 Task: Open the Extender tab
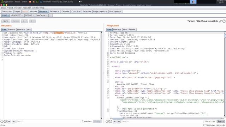coord(87,11)
